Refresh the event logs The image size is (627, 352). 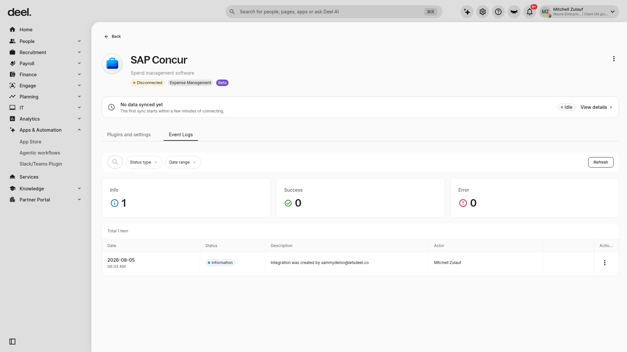(x=601, y=162)
